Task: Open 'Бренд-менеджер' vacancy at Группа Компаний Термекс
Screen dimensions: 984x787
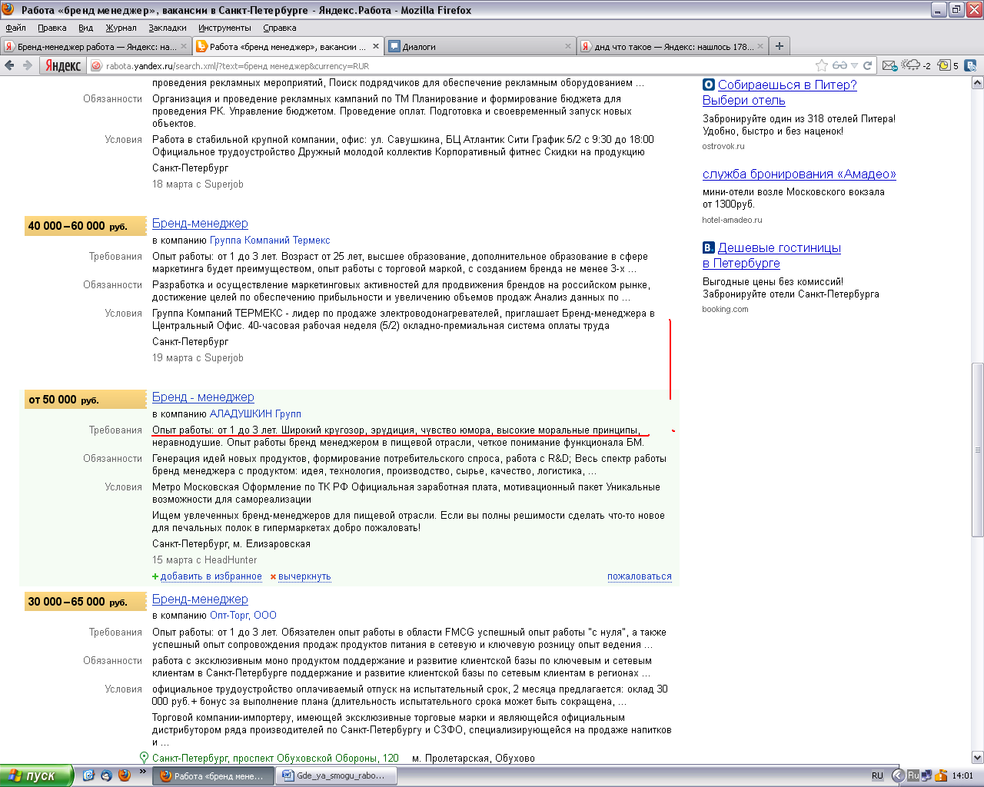Action: pos(200,223)
